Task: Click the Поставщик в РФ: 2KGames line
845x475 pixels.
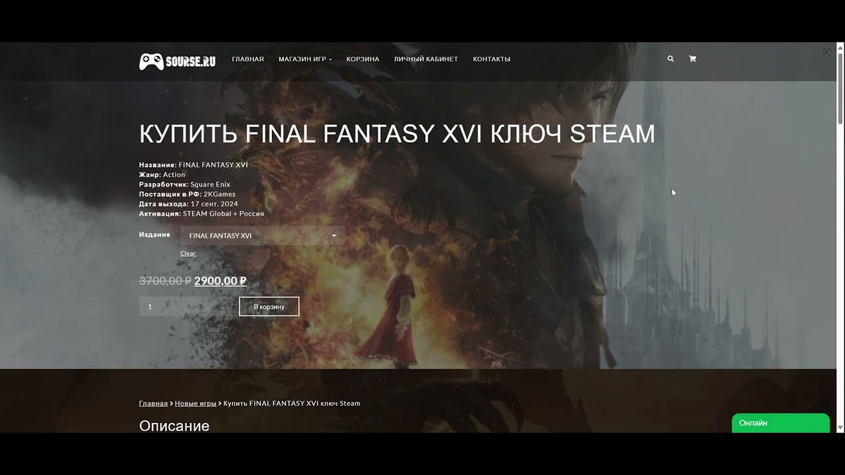Action: click(x=188, y=194)
